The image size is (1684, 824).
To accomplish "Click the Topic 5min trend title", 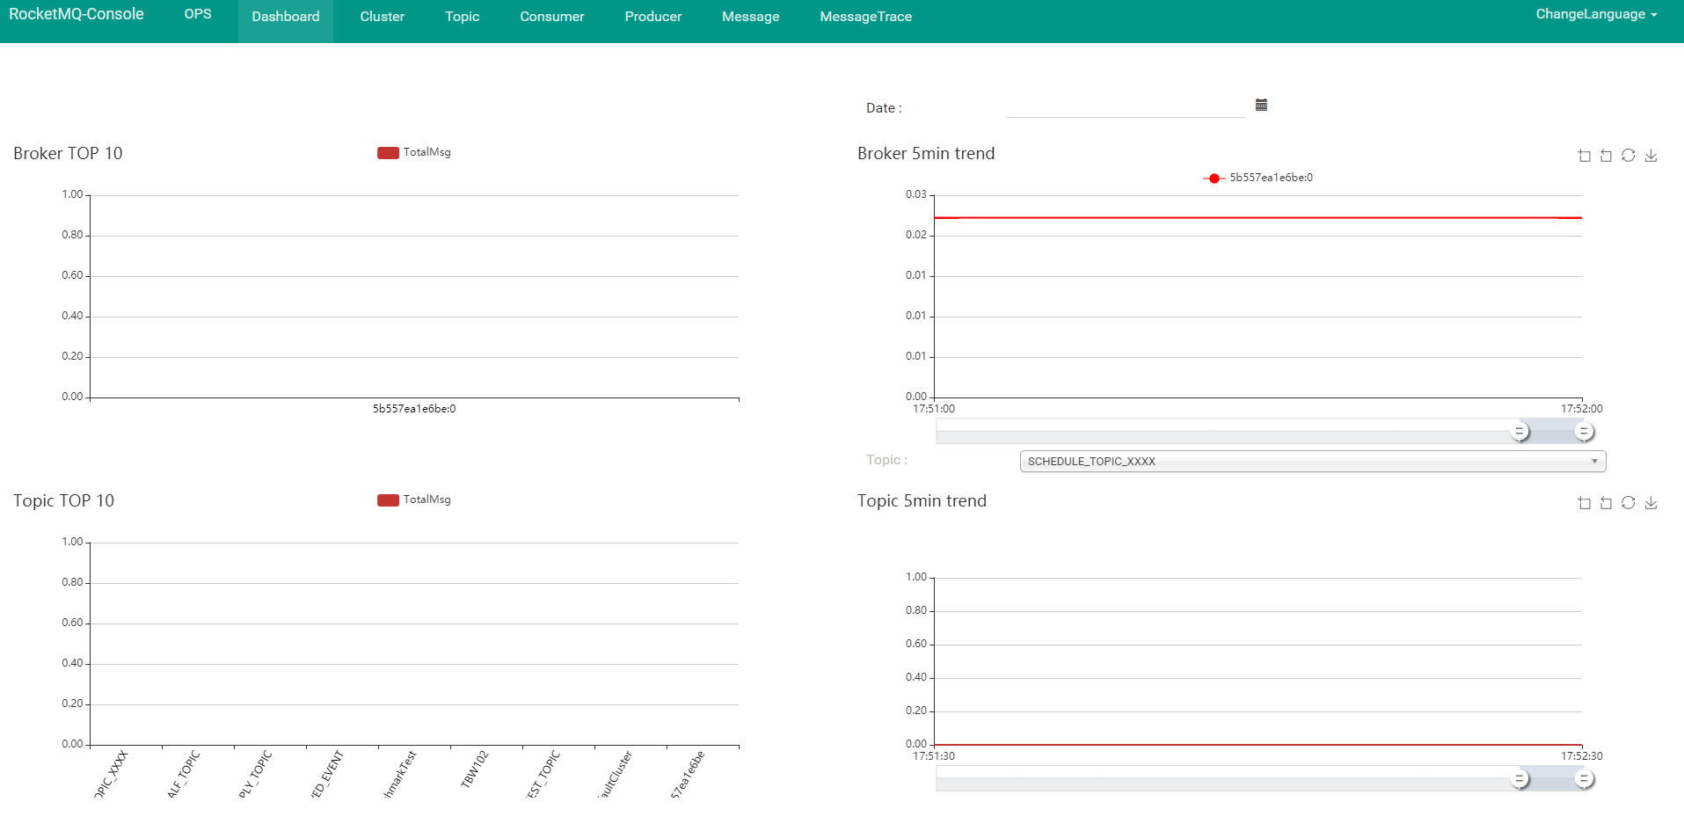I will [x=922, y=500].
